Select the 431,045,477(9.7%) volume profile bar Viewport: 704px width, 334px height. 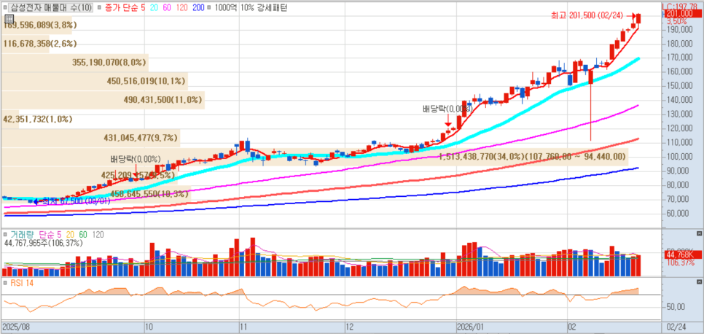pos(90,138)
